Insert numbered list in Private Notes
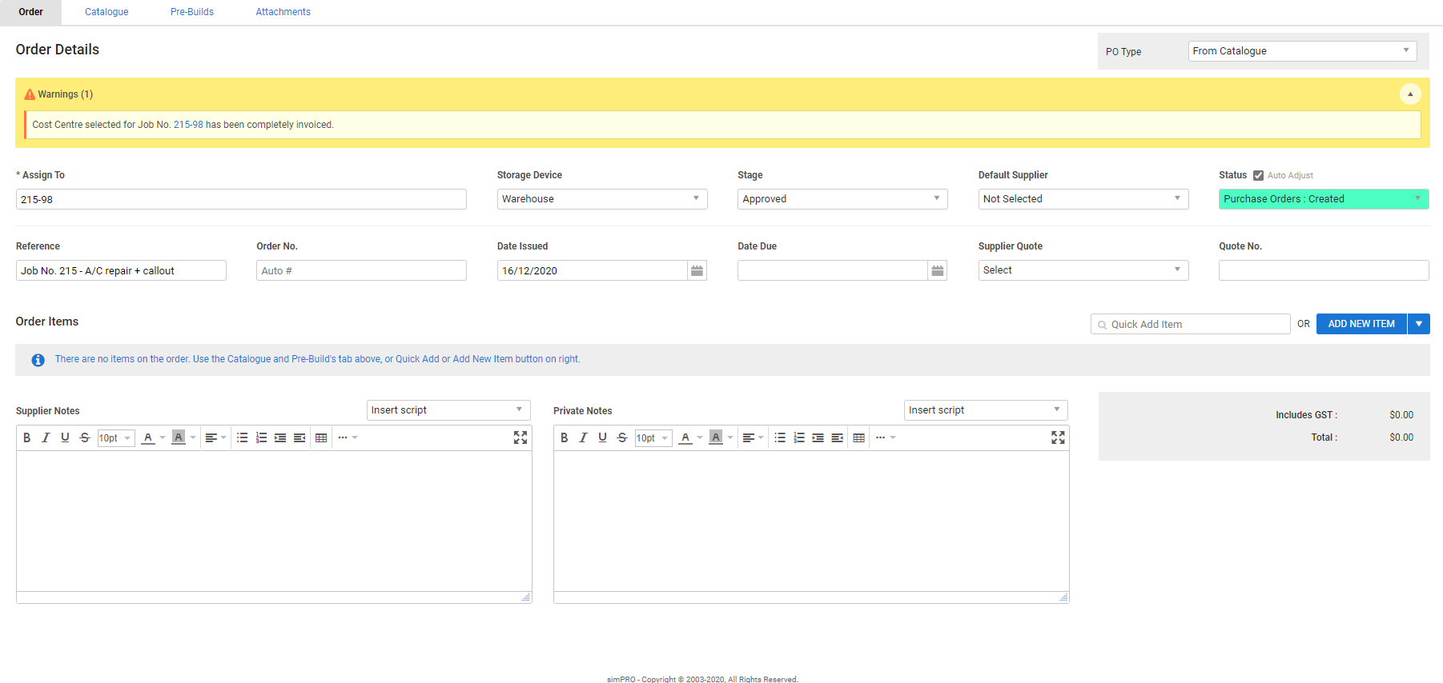The image size is (1443, 683). click(x=798, y=437)
